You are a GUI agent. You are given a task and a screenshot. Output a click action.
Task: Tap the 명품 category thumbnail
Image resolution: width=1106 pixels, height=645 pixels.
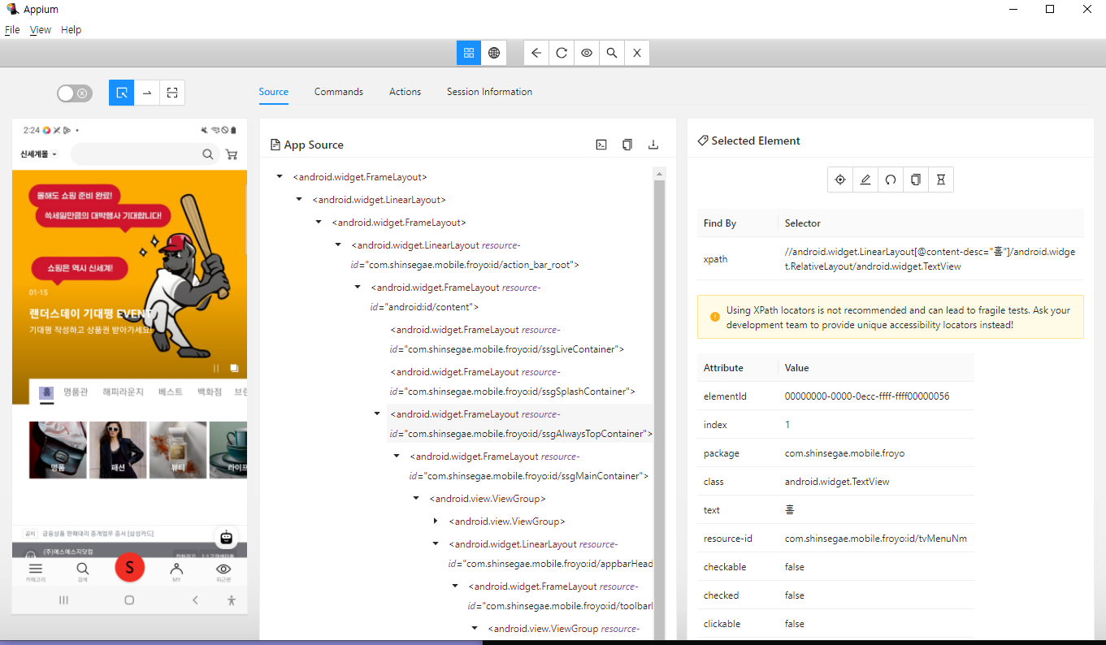point(58,449)
